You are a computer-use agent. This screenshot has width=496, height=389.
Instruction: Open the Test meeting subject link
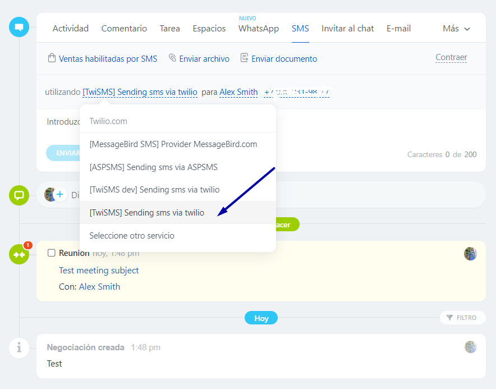point(99,271)
